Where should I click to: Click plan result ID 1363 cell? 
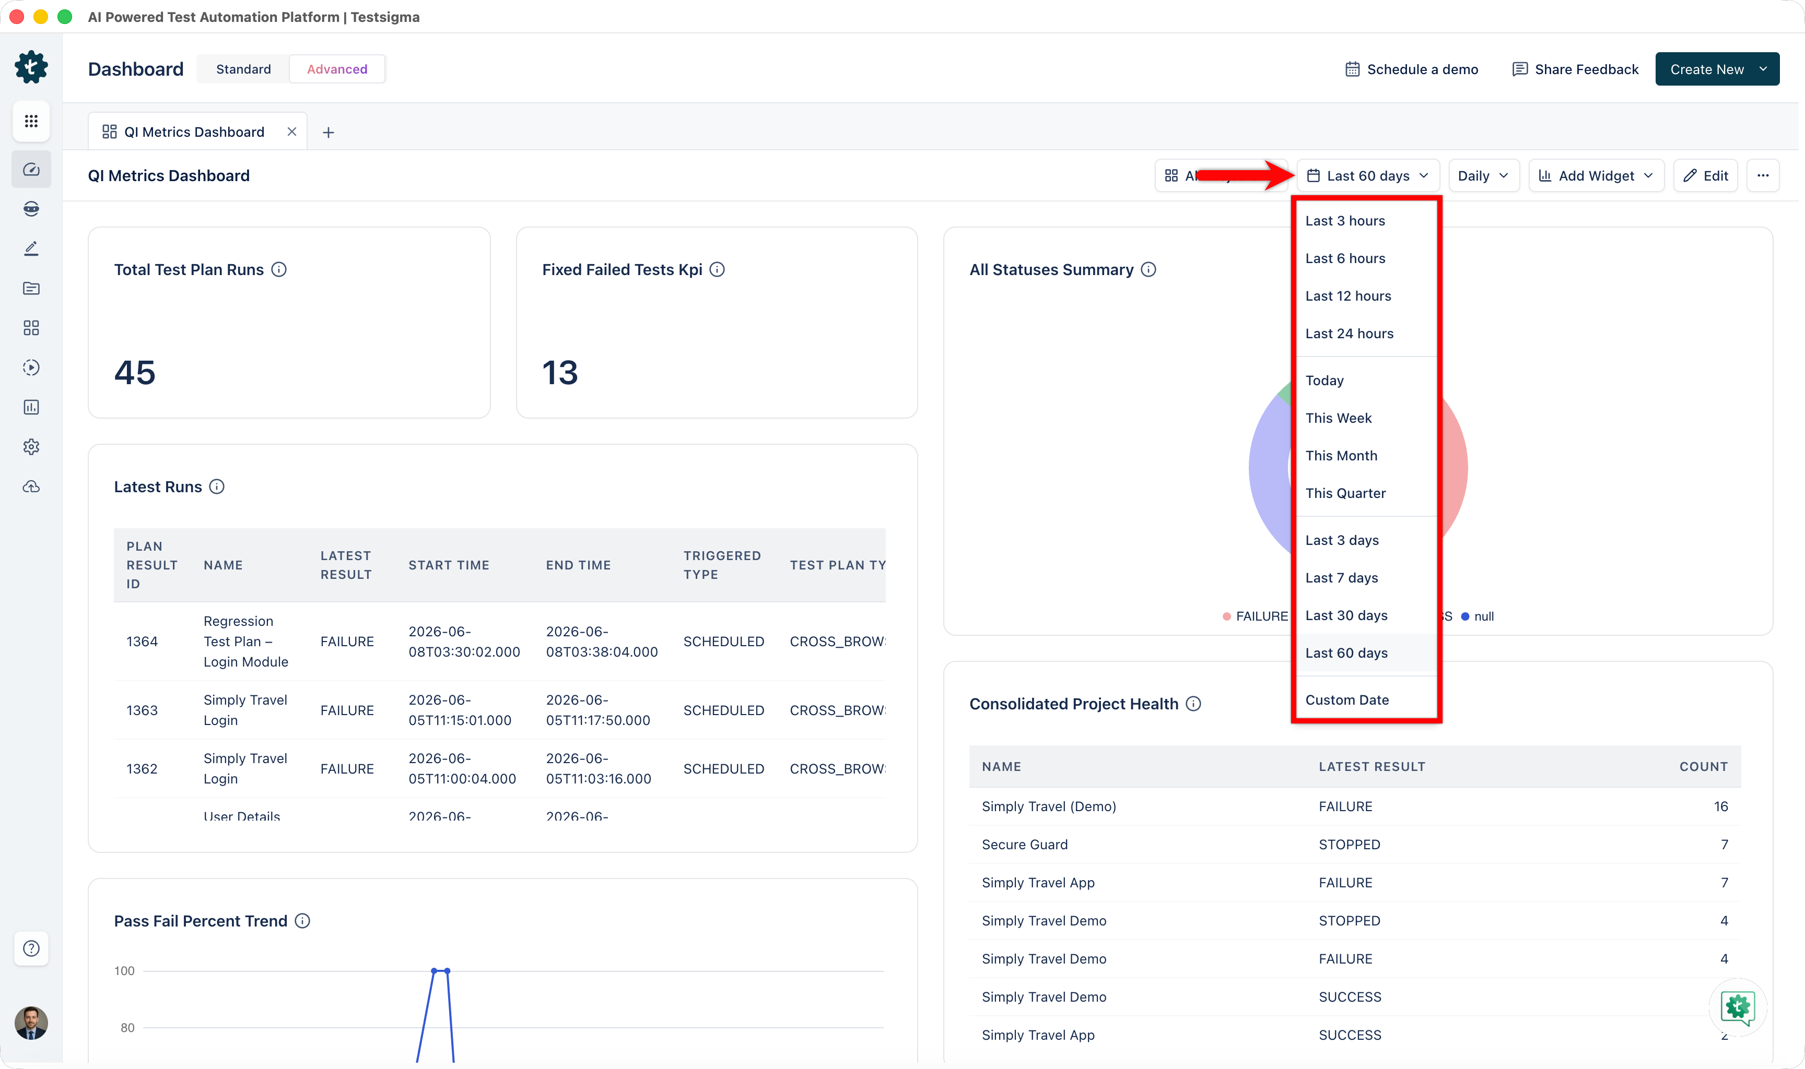142,710
